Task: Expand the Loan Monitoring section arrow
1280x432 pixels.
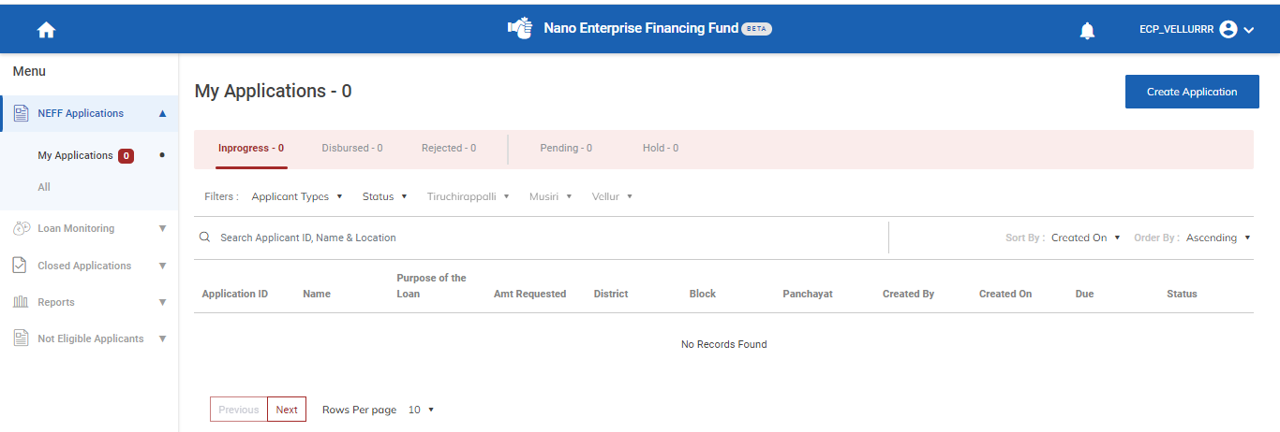Action: point(162,228)
